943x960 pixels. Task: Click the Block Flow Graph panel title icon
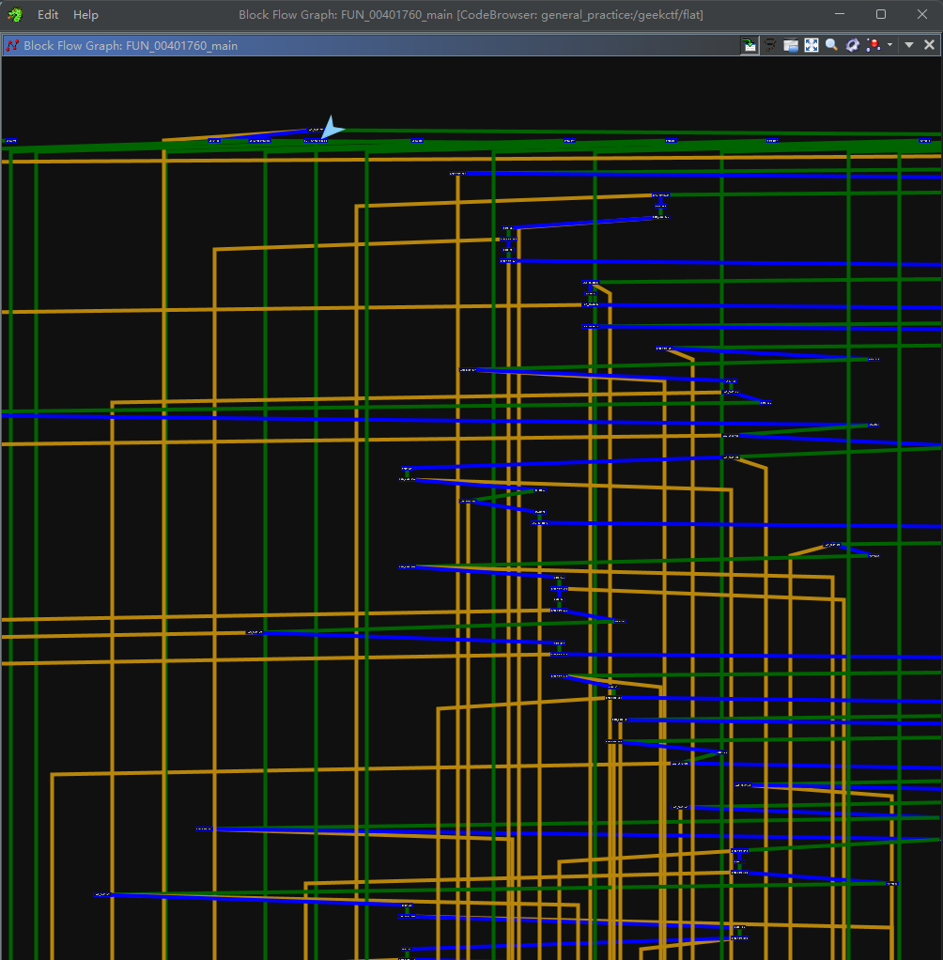point(13,45)
